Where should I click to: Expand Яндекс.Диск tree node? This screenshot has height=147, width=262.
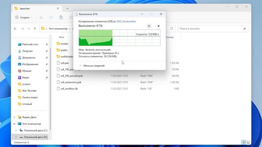pos(14,117)
